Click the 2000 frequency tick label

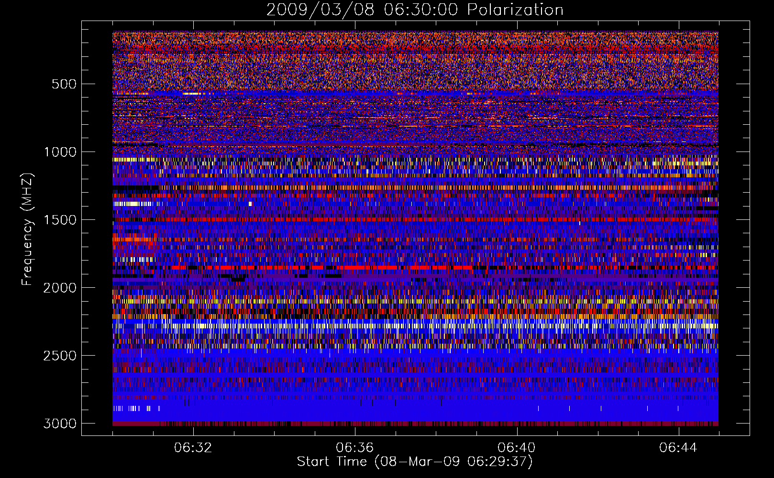(60, 288)
